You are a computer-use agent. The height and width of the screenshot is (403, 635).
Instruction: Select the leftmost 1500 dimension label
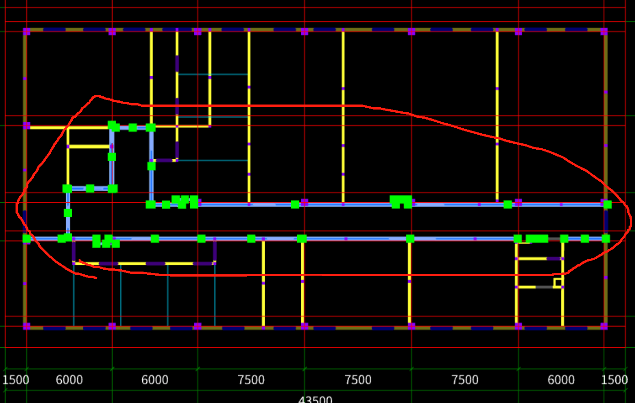click(16, 380)
